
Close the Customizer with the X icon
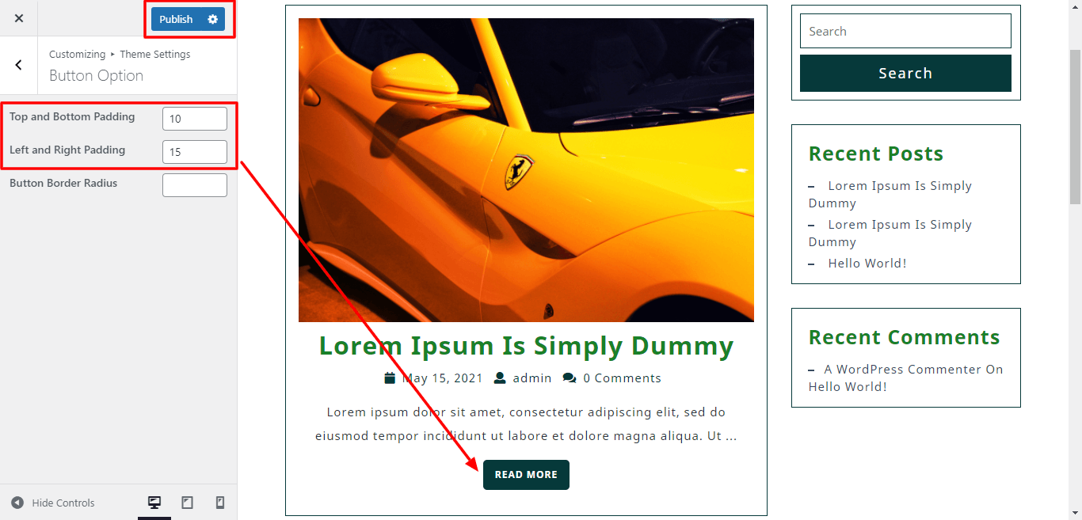point(19,18)
